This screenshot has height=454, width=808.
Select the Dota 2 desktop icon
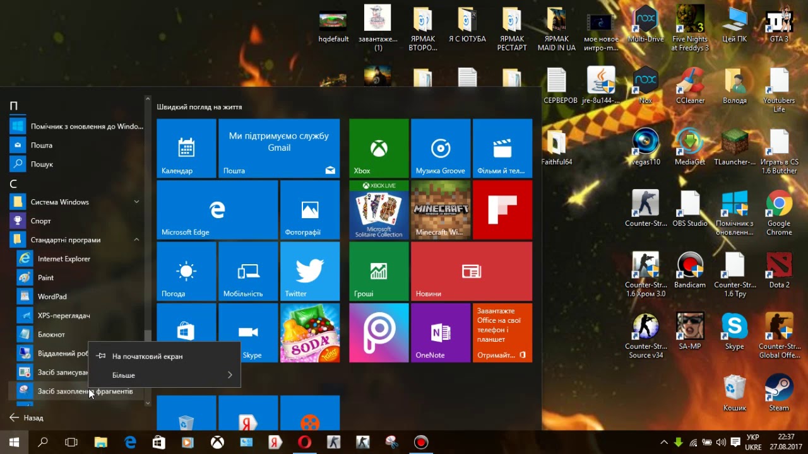tap(779, 270)
